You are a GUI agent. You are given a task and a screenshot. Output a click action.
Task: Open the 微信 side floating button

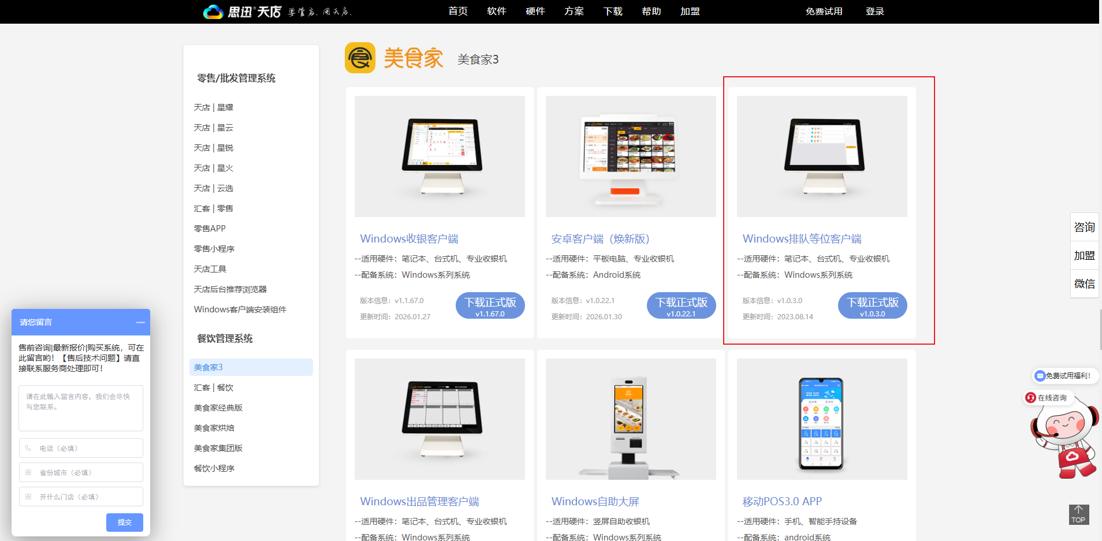click(x=1084, y=283)
